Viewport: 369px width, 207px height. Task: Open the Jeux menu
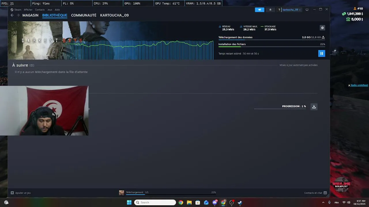(50, 10)
